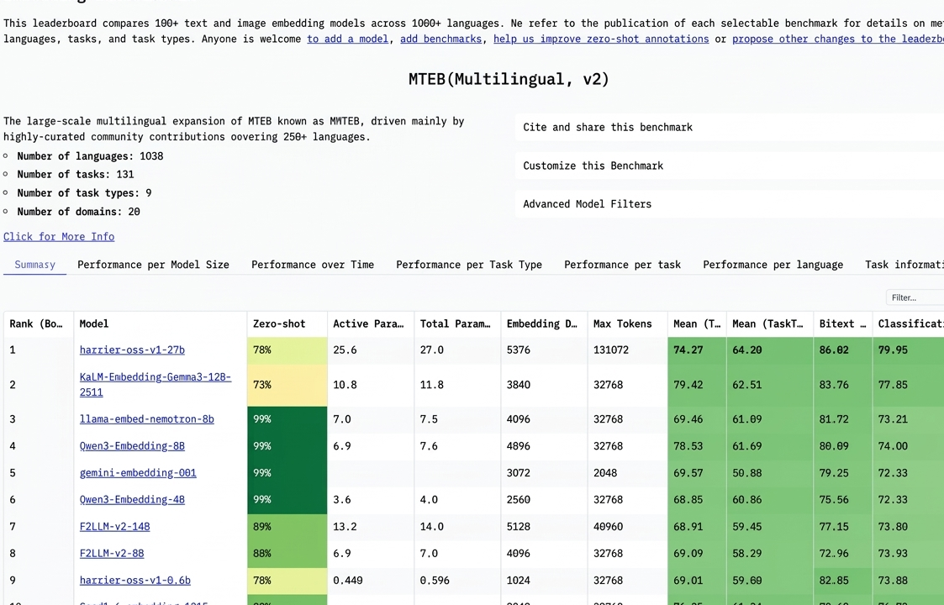Open the Click for More Info link

coord(58,236)
